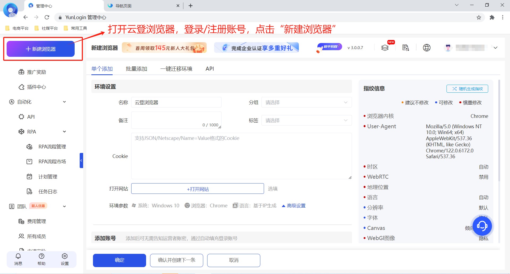Open 设置 settings at bottom sidebar
This screenshot has width=510, height=274.
pos(64,259)
